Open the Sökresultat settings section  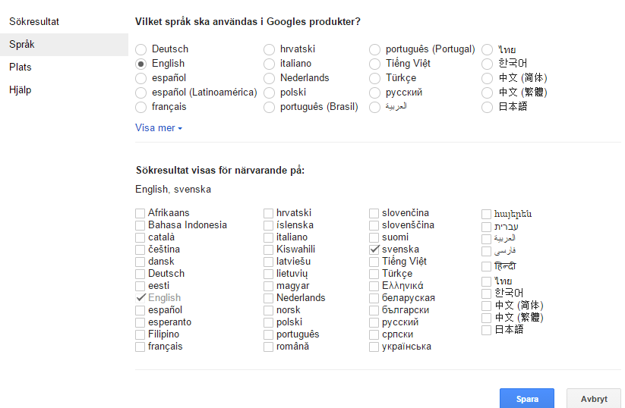(x=34, y=21)
